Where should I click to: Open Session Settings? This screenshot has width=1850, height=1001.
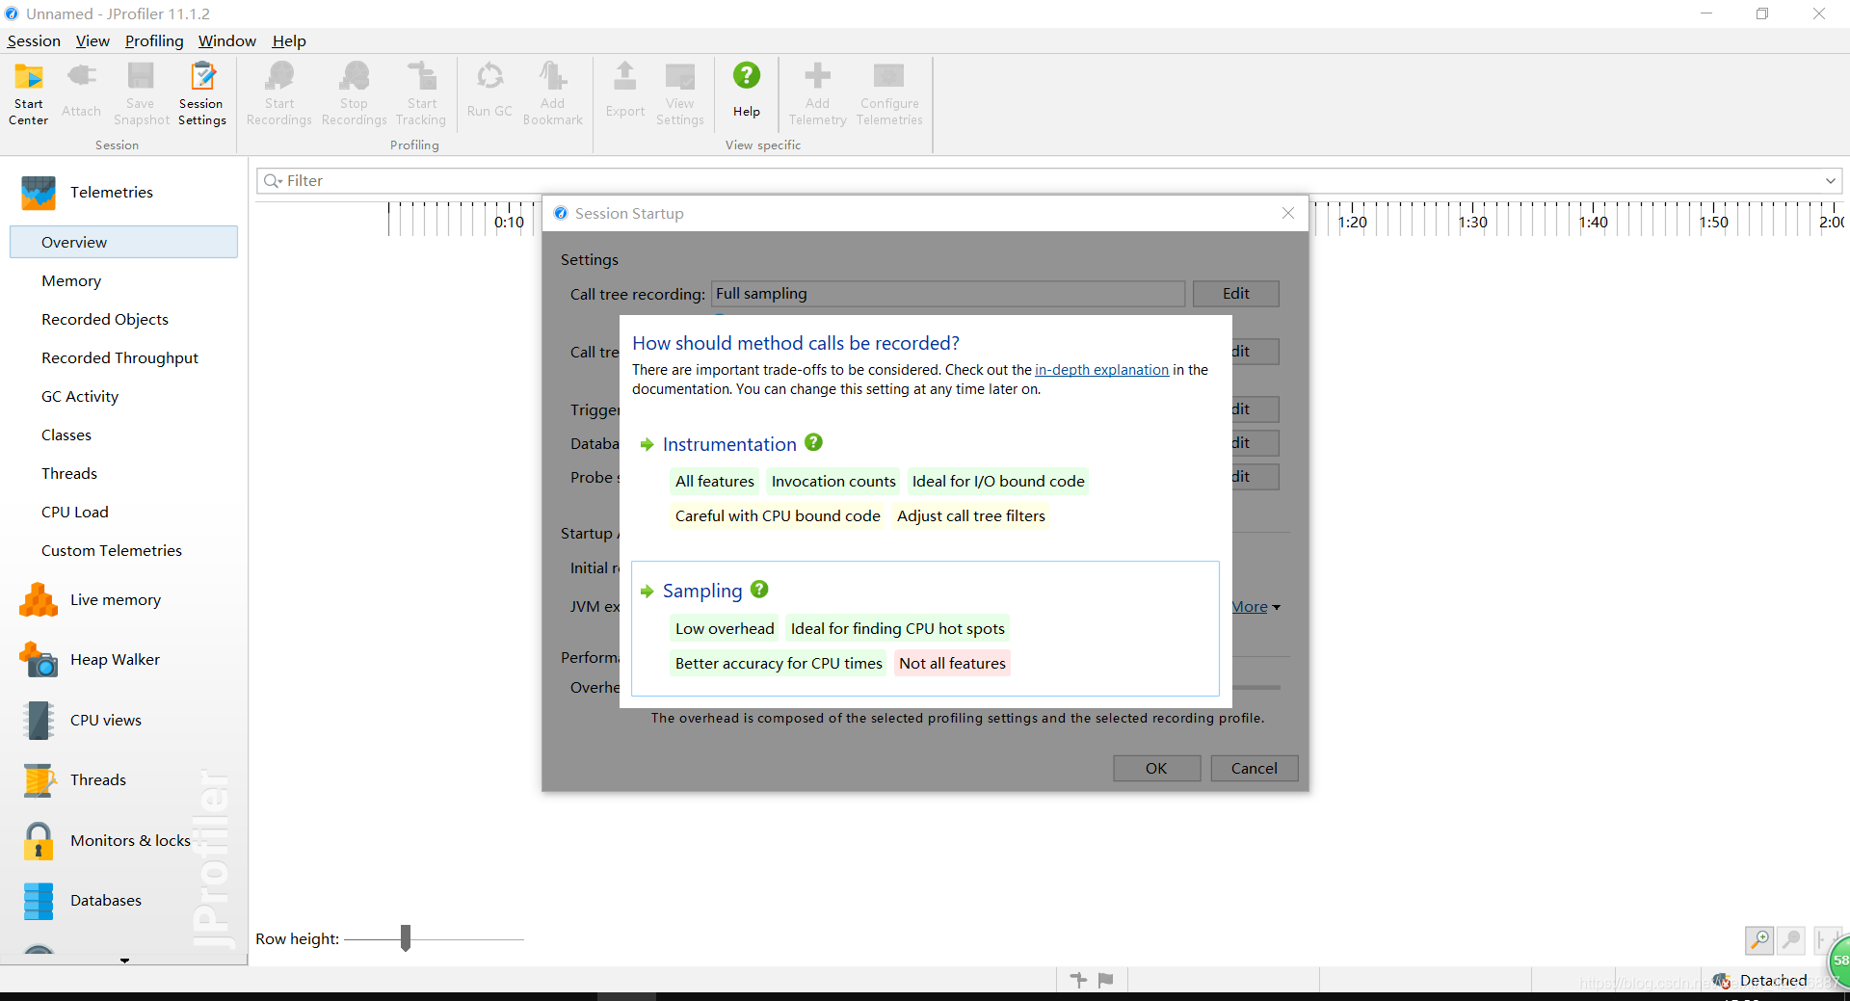201,92
